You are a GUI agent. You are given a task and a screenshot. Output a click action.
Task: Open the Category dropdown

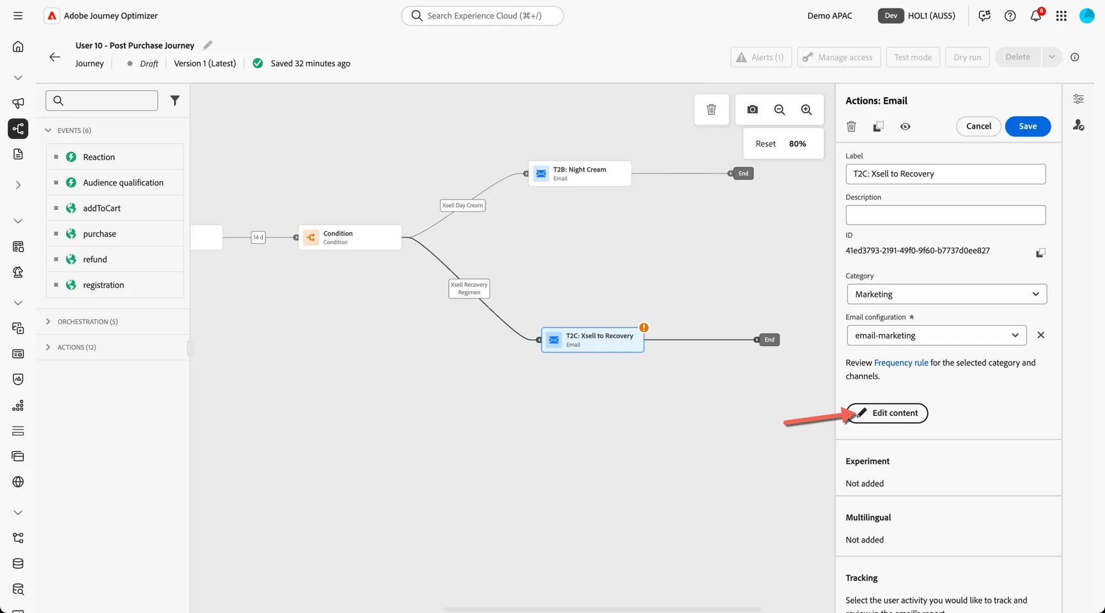click(947, 294)
